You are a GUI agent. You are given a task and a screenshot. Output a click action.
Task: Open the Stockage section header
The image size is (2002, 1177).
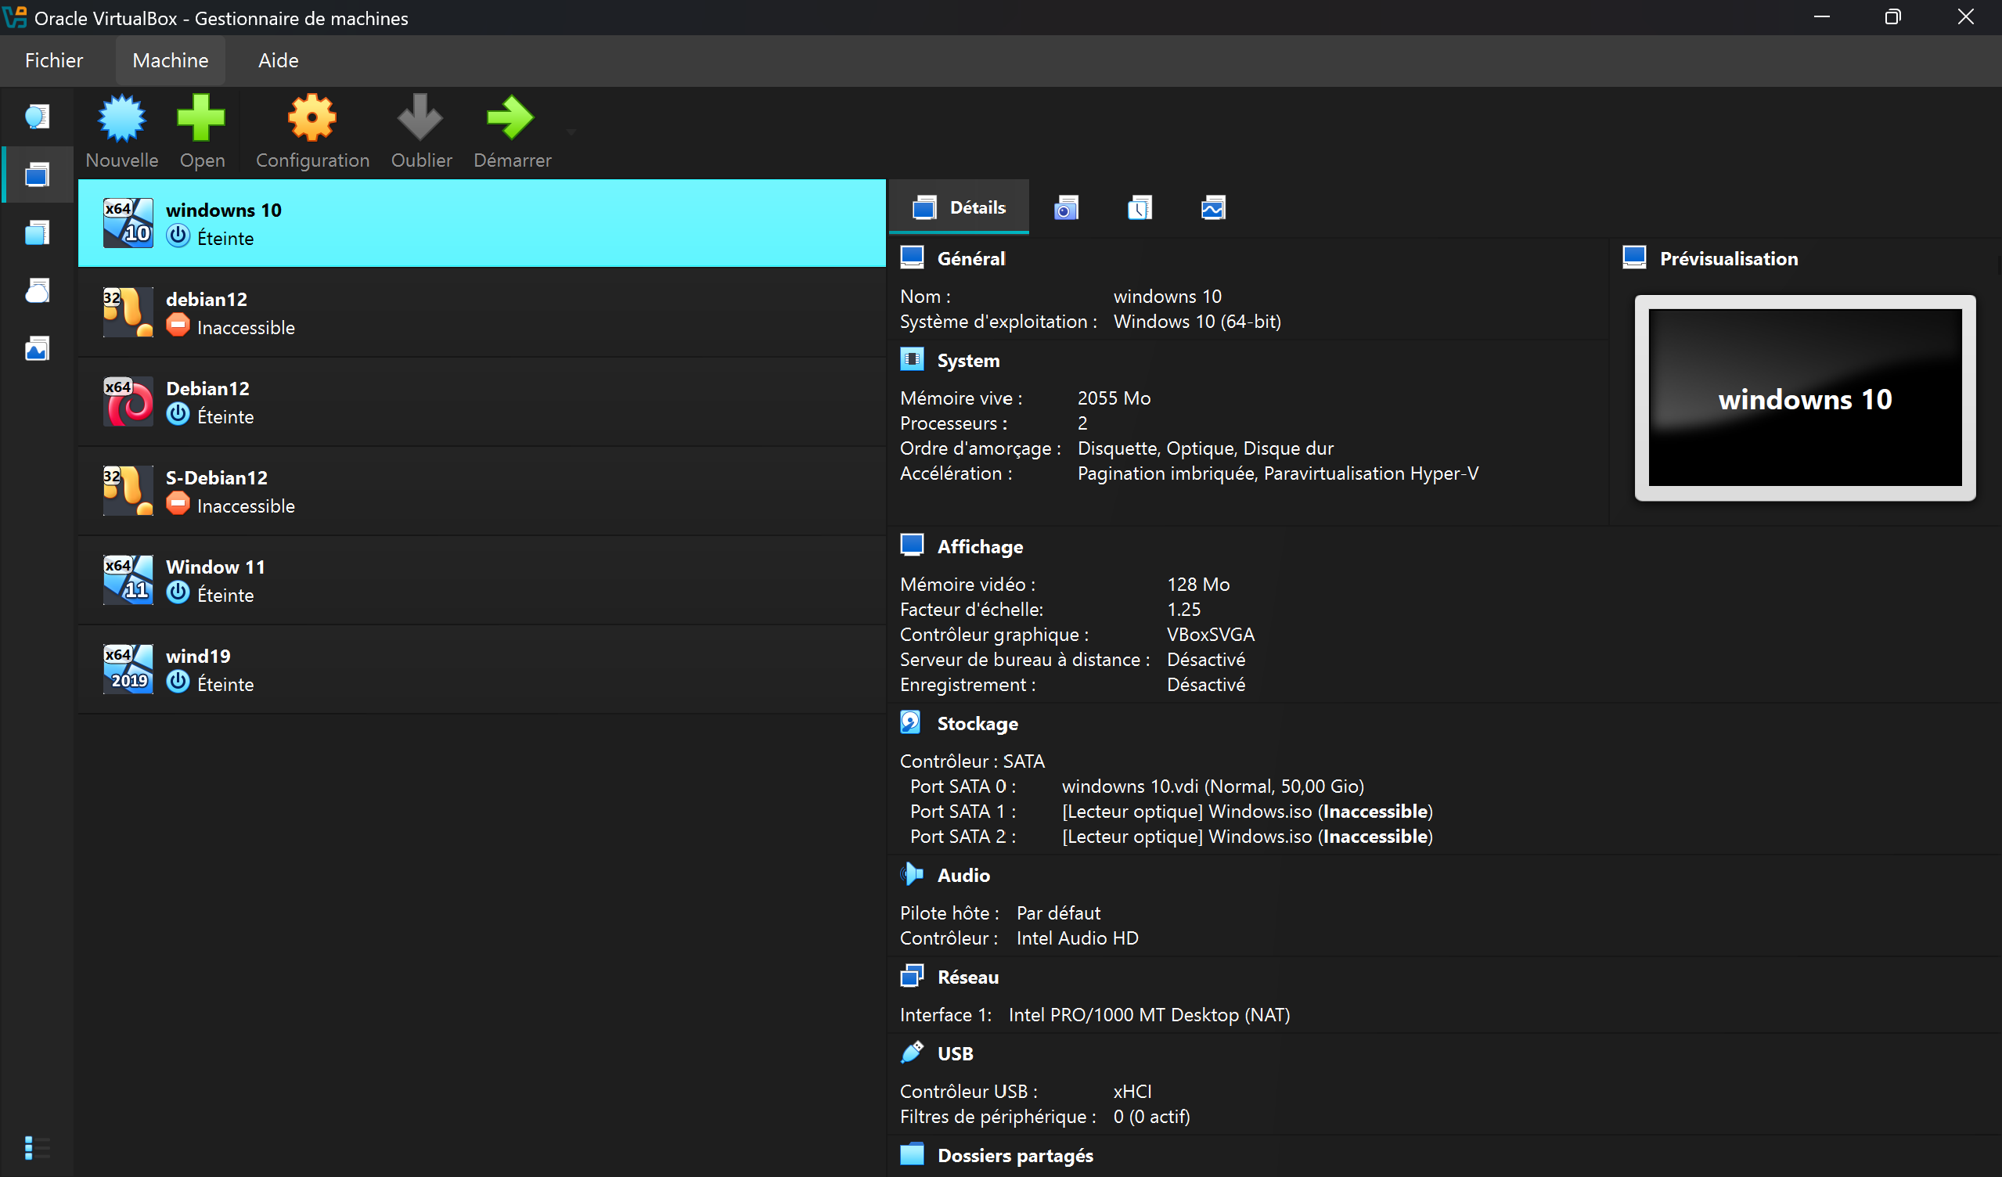[978, 724]
